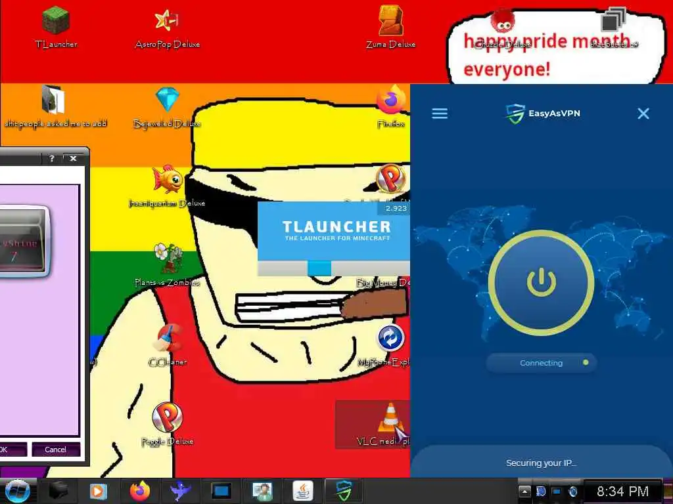The height and width of the screenshot is (504, 673).
Task: Open the Big Money Deluxe desktop shortcut
Action: coord(383,282)
